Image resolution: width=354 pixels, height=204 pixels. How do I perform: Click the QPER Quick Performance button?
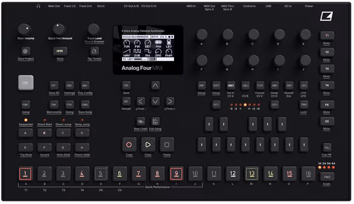(60, 51)
